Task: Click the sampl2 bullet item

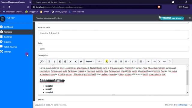Action: tap(49, 89)
